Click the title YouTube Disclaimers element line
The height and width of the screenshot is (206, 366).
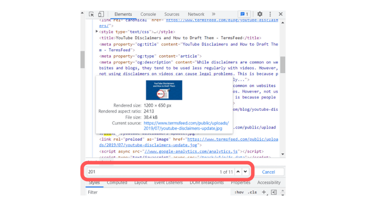[x=180, y=38]
